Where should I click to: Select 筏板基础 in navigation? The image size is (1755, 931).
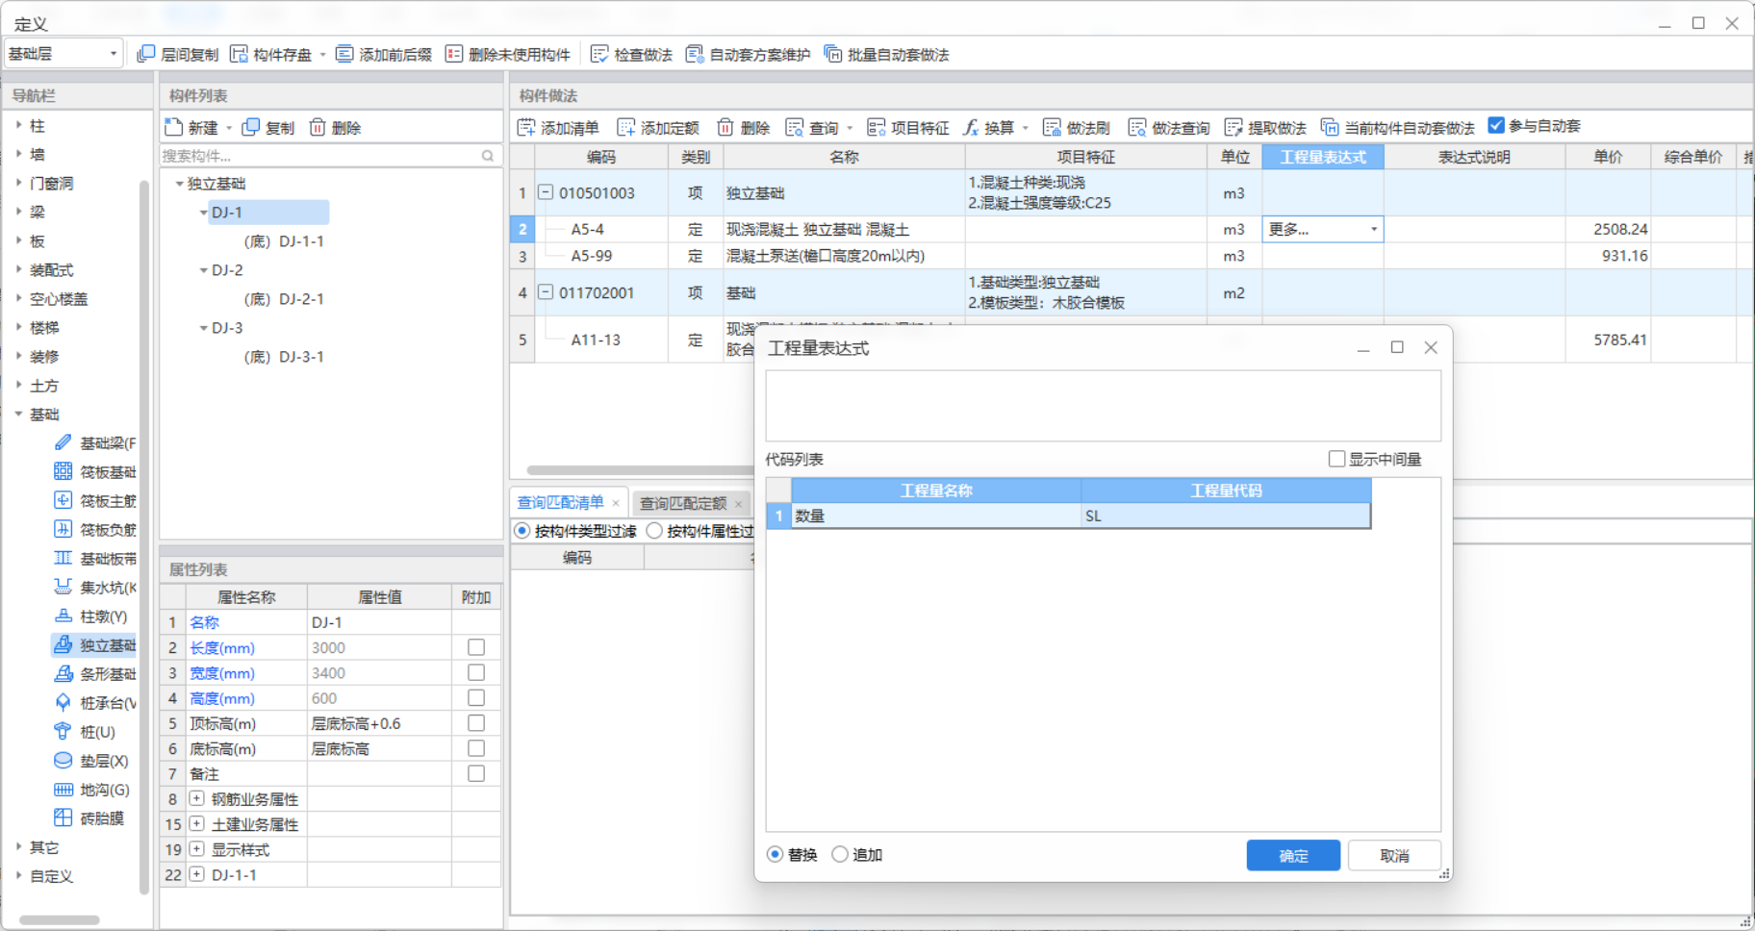[94, 471]
